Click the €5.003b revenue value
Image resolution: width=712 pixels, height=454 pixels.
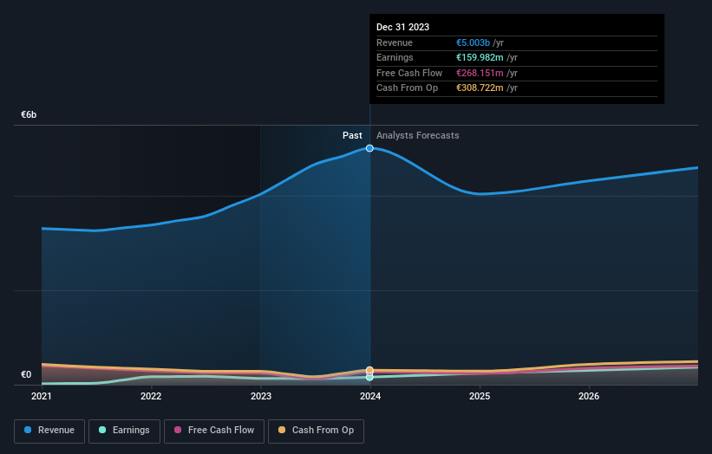(x=473, y=42)
